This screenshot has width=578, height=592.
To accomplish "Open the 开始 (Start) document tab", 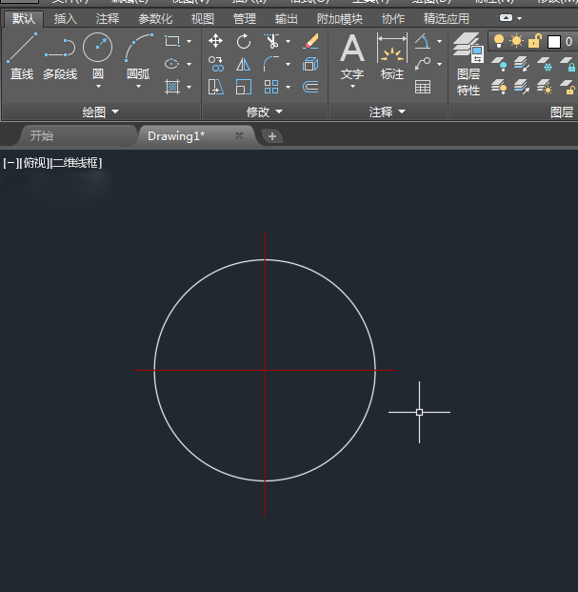I will coord(42,136).
